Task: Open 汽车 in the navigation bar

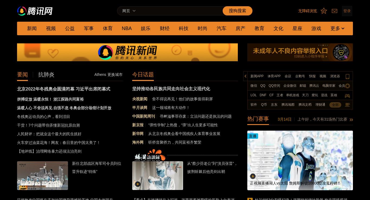Action: pyautogui.click(x=222, y=28)
